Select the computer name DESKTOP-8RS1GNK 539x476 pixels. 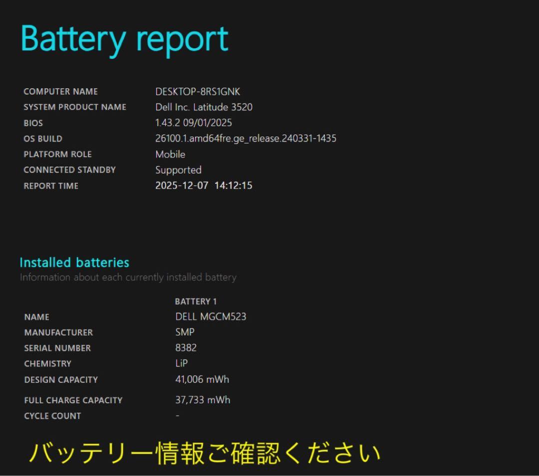(198, 92)
